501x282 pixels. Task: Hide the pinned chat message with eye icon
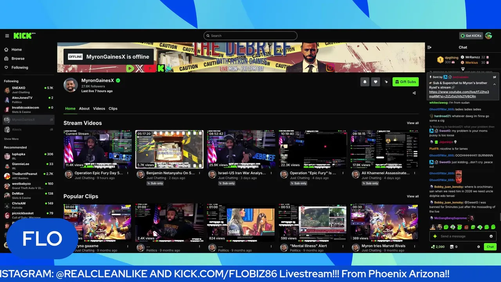(494, 77)
